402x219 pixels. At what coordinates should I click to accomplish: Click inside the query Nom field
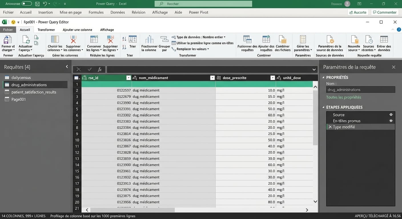(x=360, y=90)
